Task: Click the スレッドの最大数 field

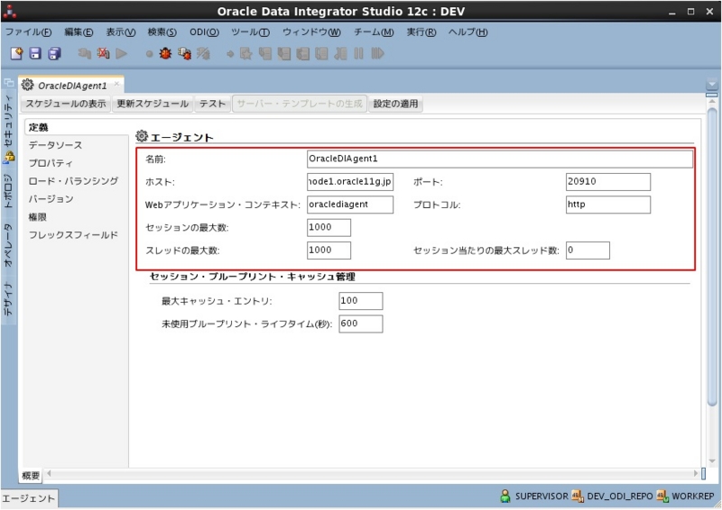Action: tap(329, 250)
